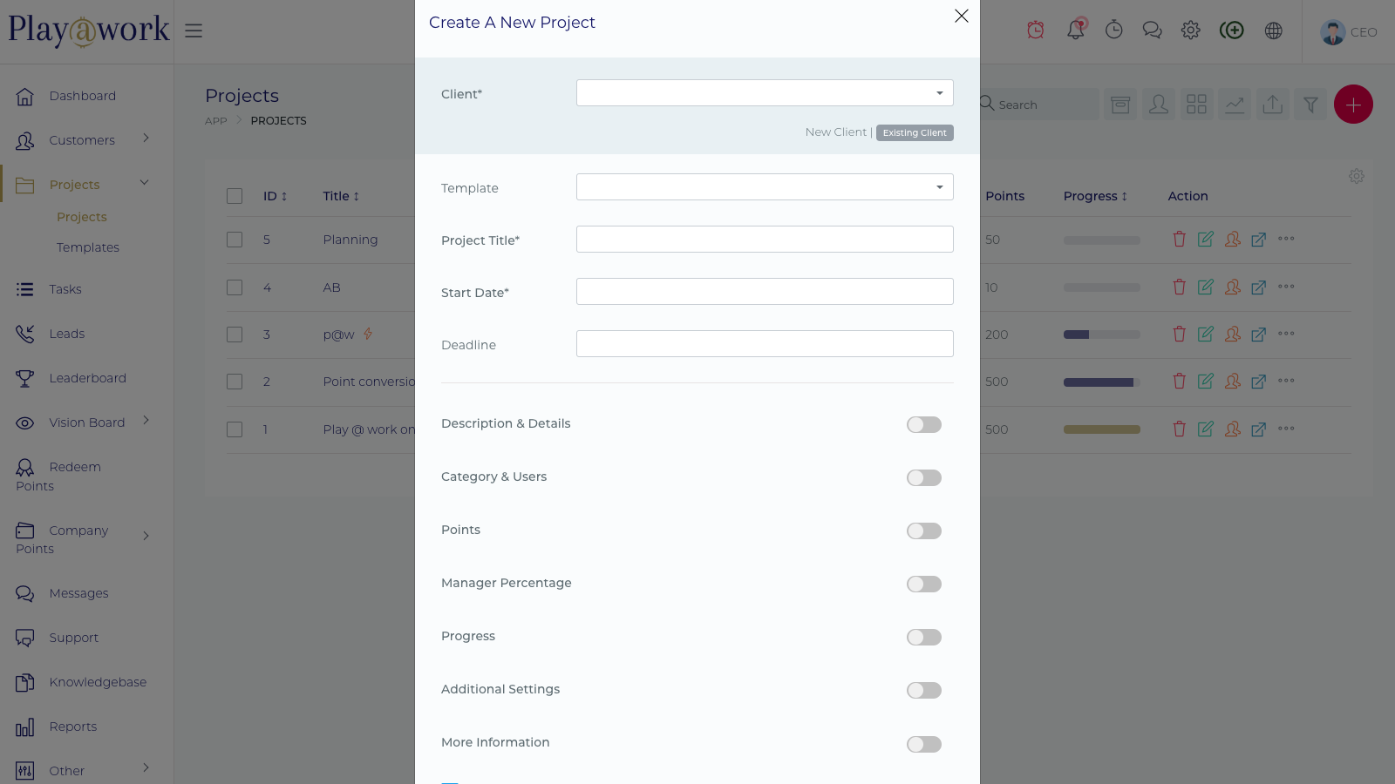Open the settings gear in top bar

point(1190,30)
